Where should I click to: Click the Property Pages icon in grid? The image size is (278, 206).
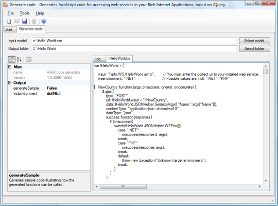point(29,59)
